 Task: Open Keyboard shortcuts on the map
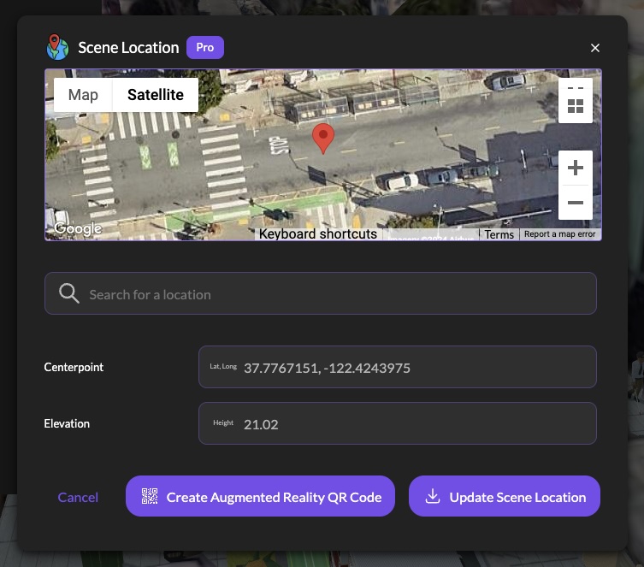pyautogui.click(x=317, y=233)
